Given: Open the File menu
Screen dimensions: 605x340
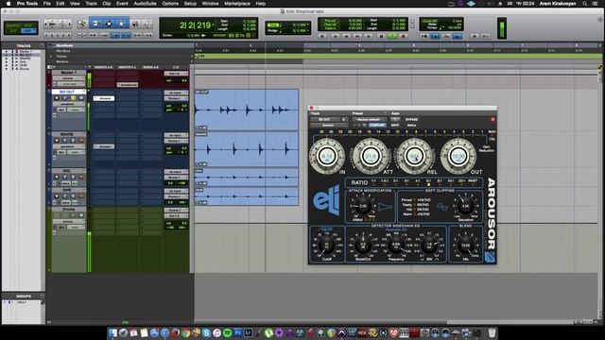Looking at the screenshot, I should click(x=46, y=4).
